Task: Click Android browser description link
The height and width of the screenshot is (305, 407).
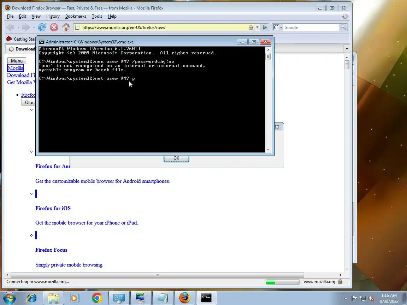Action: pyautogui.click(x=102, y=181)
